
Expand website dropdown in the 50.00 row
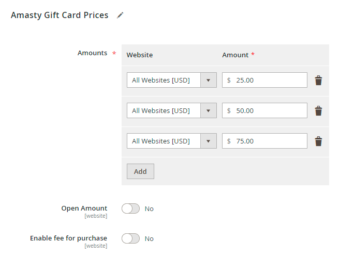point(171,111)
